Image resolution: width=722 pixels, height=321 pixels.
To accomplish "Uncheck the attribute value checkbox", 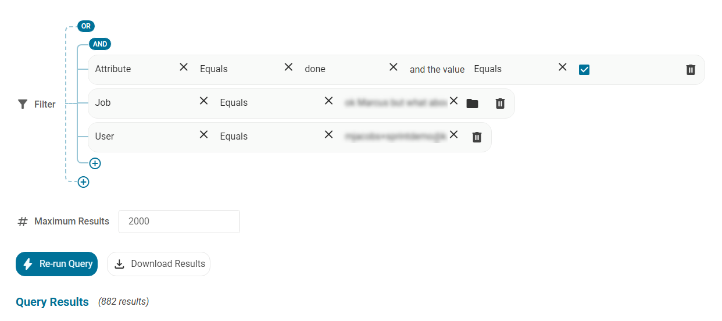I will point(584,70).
